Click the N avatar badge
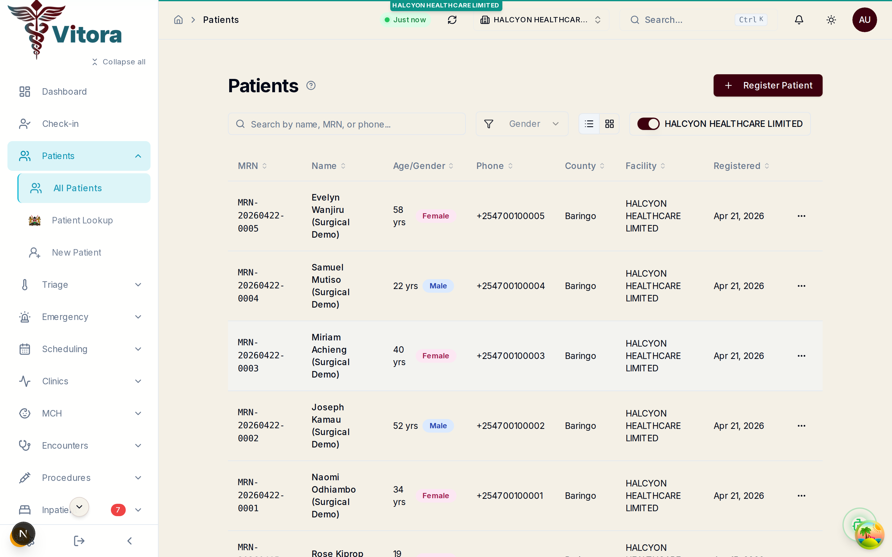This screenshot has height=557, width=892. pos(23,533)
